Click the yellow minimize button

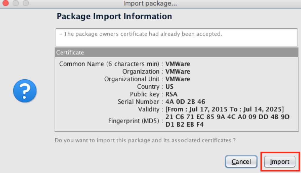[x=16, y=4]
